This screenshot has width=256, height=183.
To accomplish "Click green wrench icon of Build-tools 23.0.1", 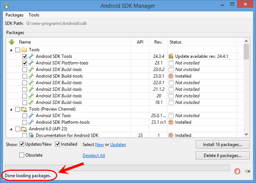I will coord(31,76).
